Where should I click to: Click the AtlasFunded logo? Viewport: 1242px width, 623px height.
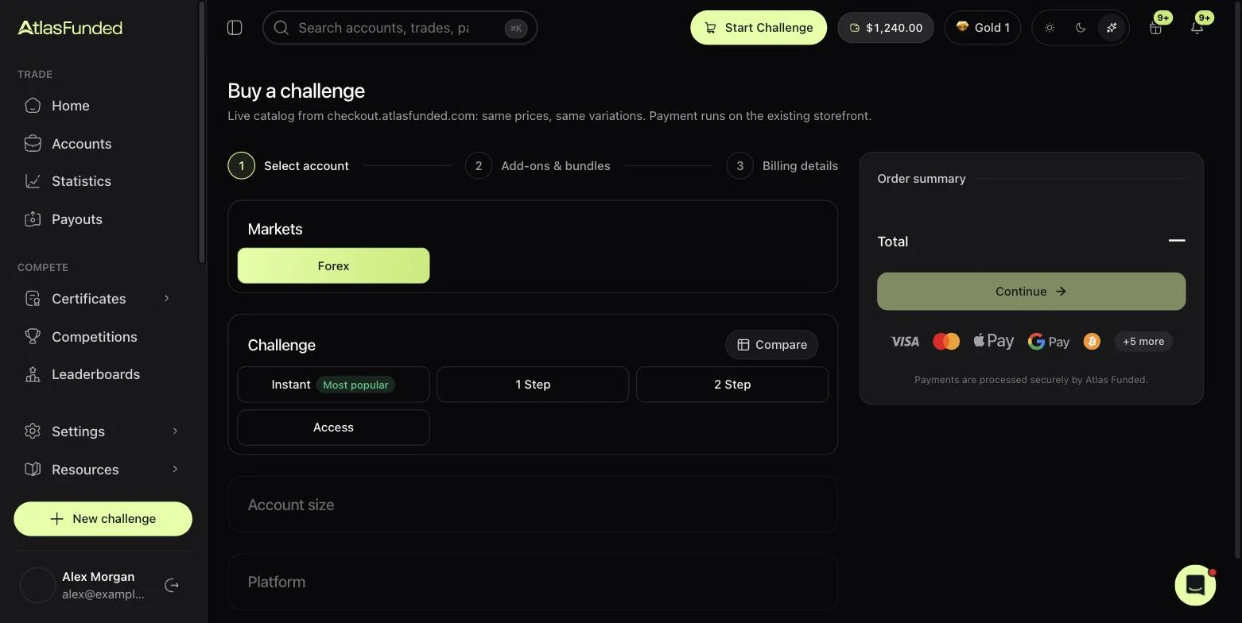coord(70,28)
